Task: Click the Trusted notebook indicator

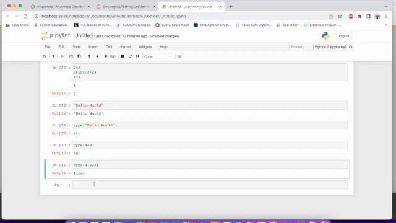Action: click(296, 47)
